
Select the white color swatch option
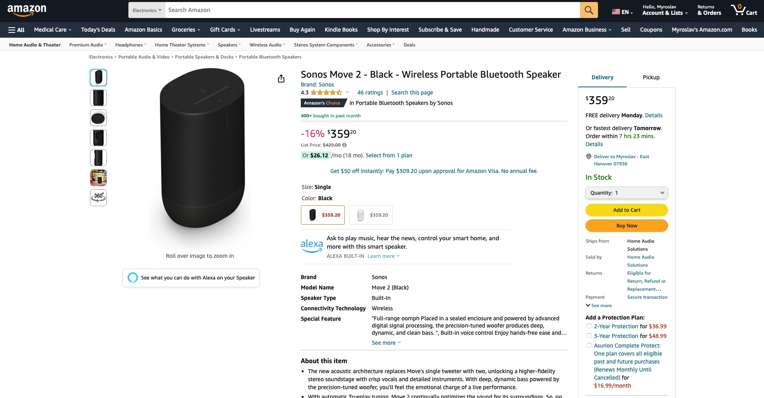coord(371,215)
